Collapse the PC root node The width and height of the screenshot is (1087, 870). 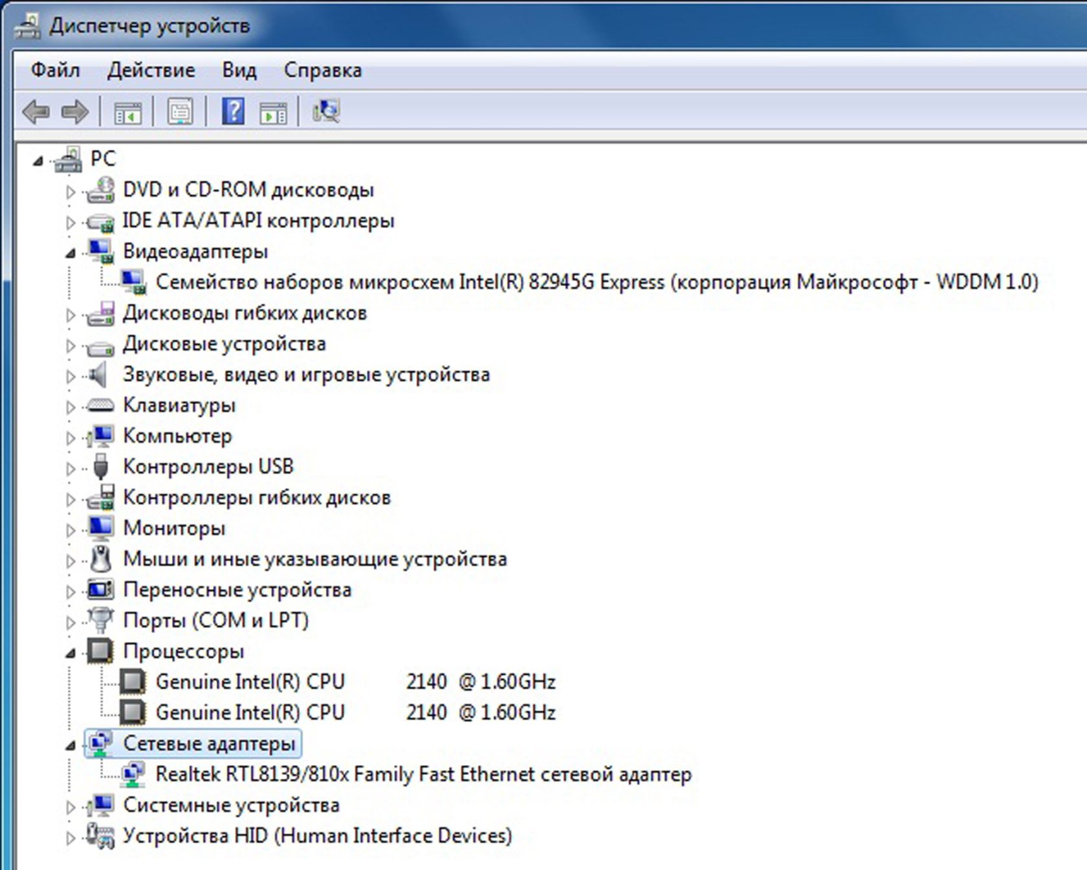coord(38,161)
